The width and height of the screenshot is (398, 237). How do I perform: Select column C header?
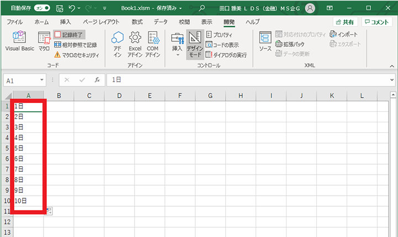(x=89, y=96)
